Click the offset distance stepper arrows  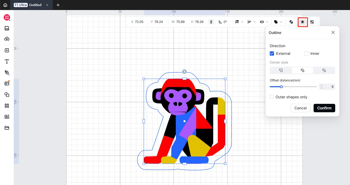click(x=321, y=87)
